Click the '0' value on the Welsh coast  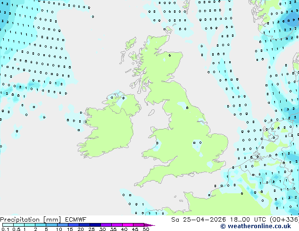(x=158, y=143)
